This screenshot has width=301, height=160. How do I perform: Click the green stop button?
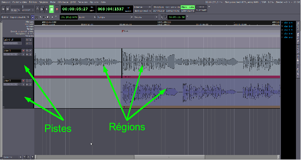51,9
